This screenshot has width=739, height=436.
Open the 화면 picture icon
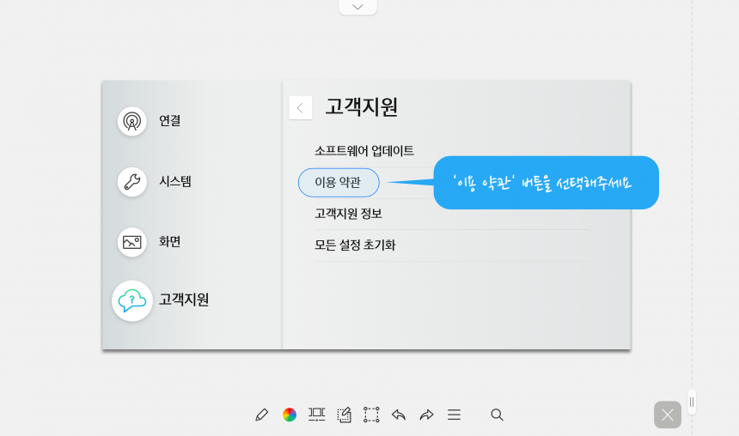pyautogui.click(x=132, y=242)
